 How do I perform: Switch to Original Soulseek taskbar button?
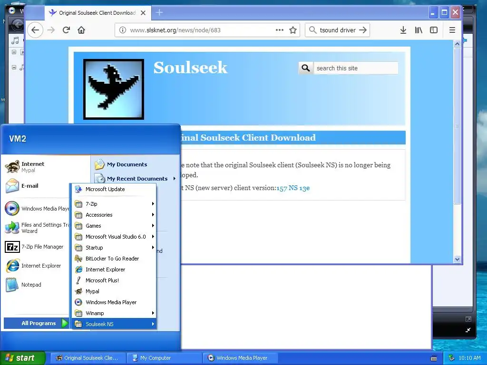point(88,358)
